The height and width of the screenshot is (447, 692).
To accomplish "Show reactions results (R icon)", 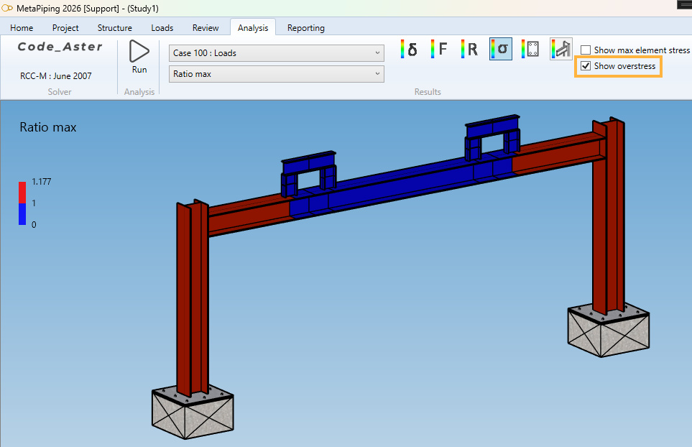I will click(x=469, y=49).
